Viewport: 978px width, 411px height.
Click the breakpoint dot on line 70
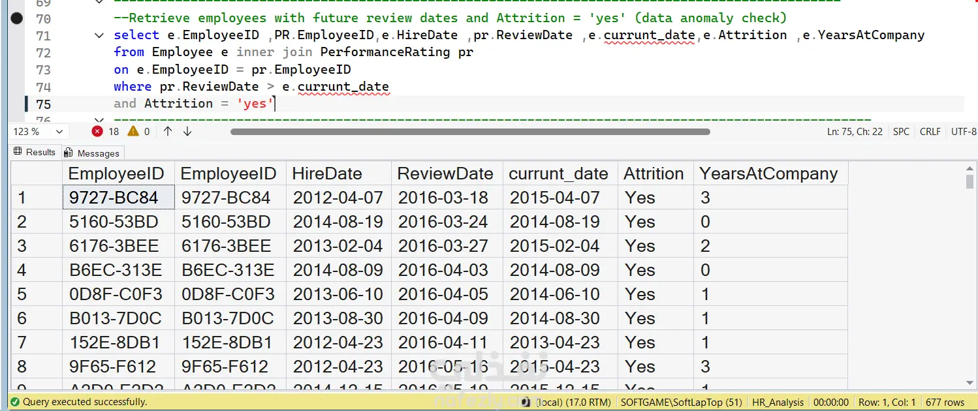coord(17,18)
